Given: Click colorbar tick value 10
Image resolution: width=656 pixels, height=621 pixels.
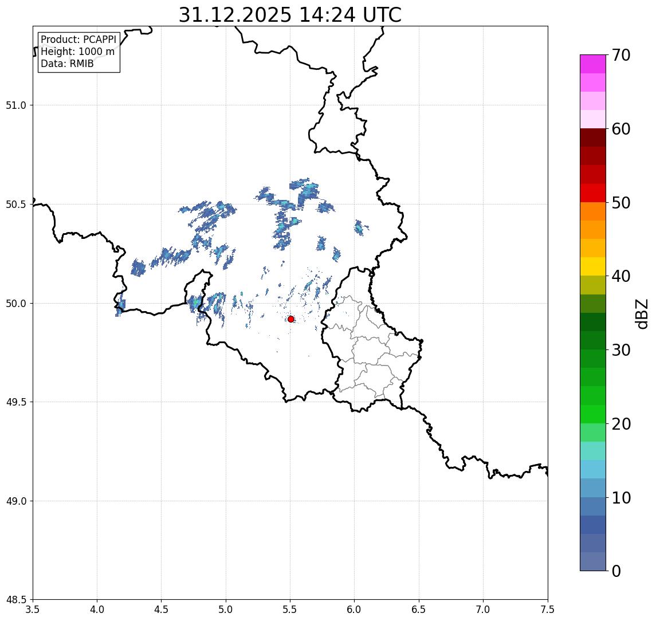Looking at the screenshot, I should pyautogui.click(x=621, y=498).
